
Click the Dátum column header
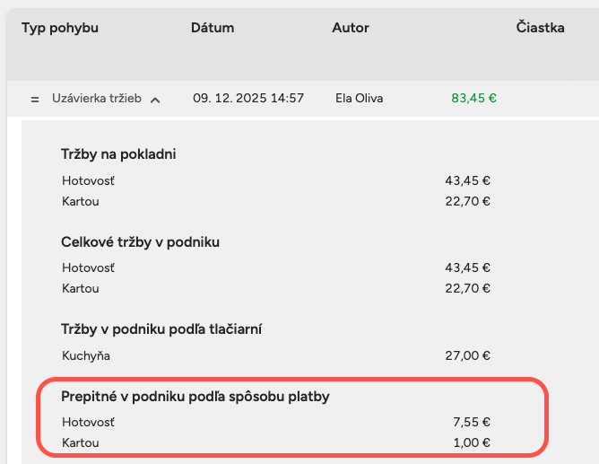coord(213,28)
